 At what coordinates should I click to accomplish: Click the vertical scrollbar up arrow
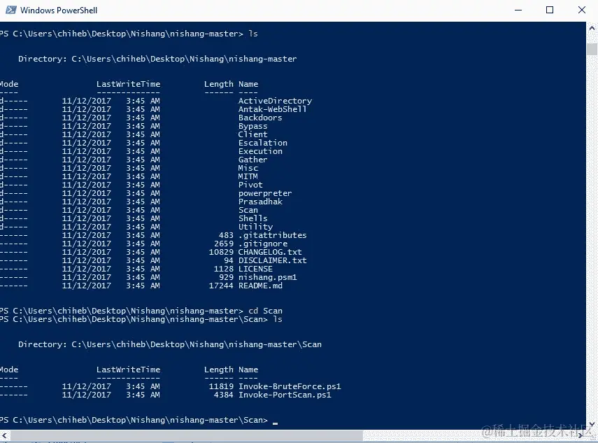(x=592, y=28)
